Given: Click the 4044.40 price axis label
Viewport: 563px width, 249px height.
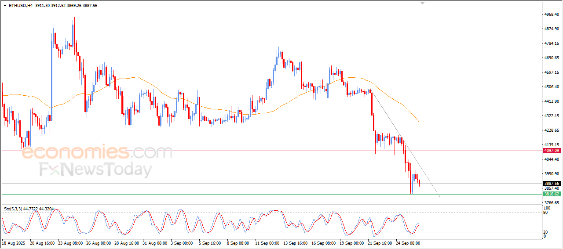Looking at the screenshot, I should pos(552,159).
